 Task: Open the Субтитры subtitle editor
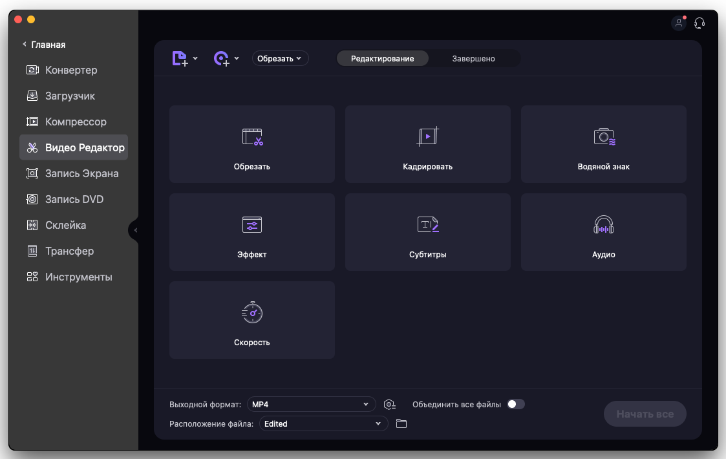pyautogui.click(x=427, y=232)
